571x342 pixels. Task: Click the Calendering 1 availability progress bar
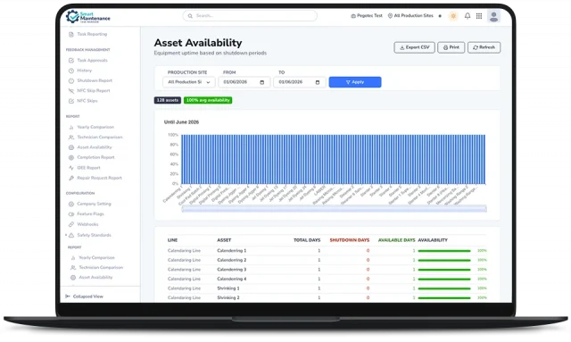(444, 251)
